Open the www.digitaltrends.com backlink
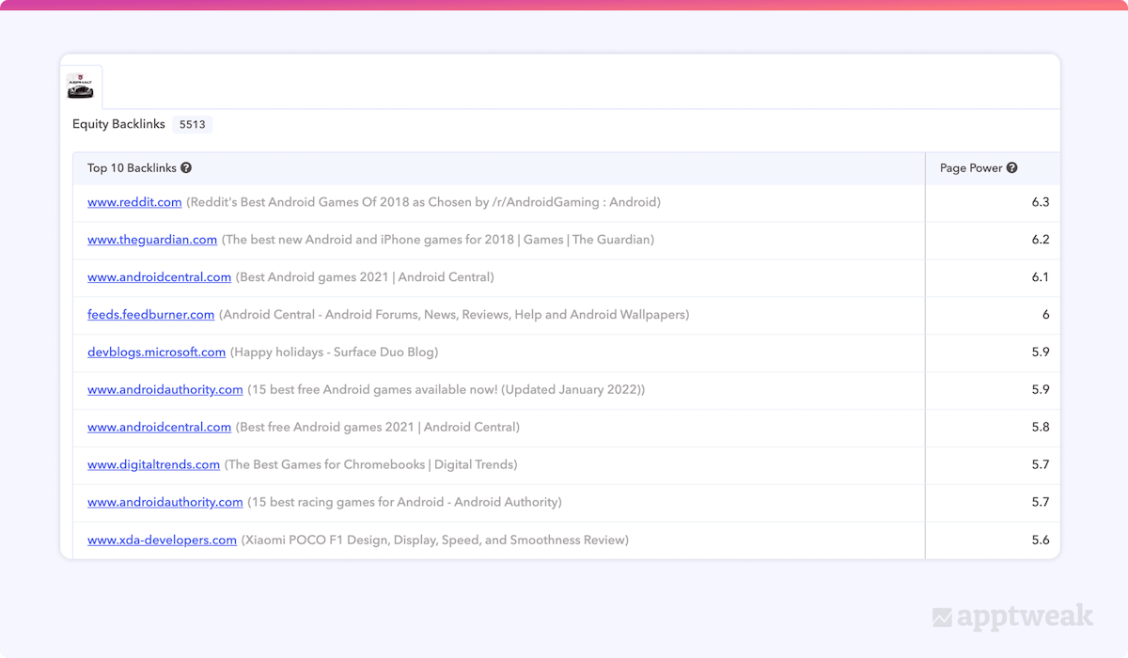Image resolution: width=1128 pixels, height=658 pixels. pos(153,464)
